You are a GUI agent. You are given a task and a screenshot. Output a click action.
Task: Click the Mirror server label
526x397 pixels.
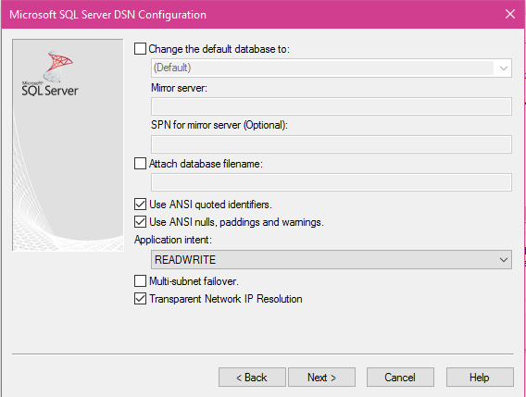coord(179,88)
